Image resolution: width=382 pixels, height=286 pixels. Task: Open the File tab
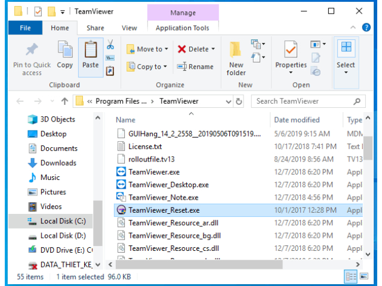[25, 28]
